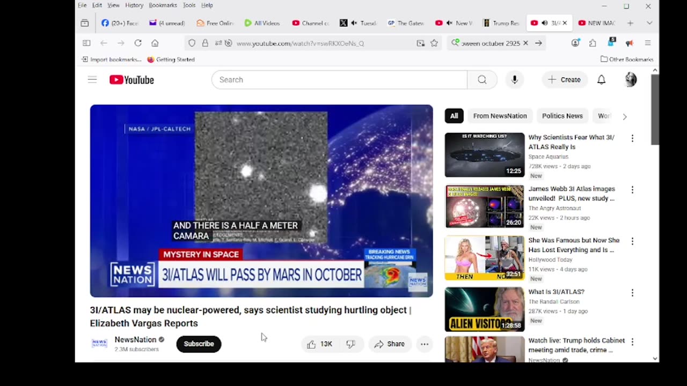The image size is (687, 386).
Task: Click the Create button
Action: tap(565, 80)
